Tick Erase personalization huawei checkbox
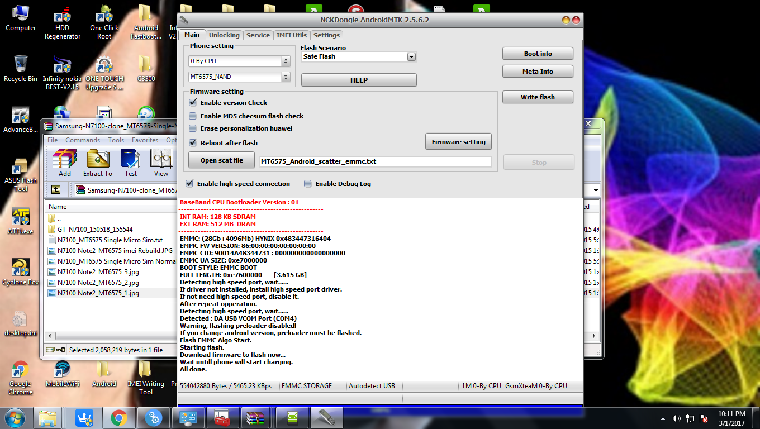This screenshot has width=760, height=429. click(193, 128)
